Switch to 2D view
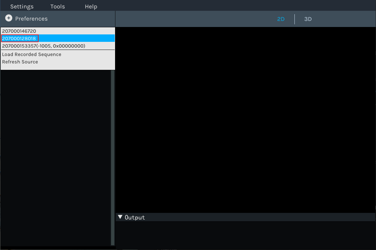 281,19
